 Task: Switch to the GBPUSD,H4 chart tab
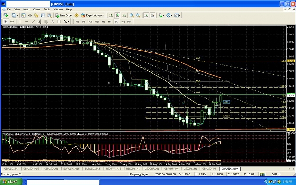coord(209,169)
